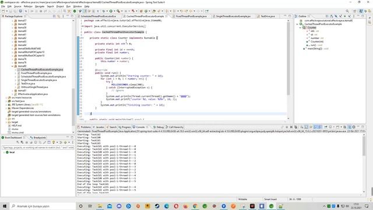Click the last icon in the main toolbar
This screenshot has width=373, height=210.
pos(207,11)
